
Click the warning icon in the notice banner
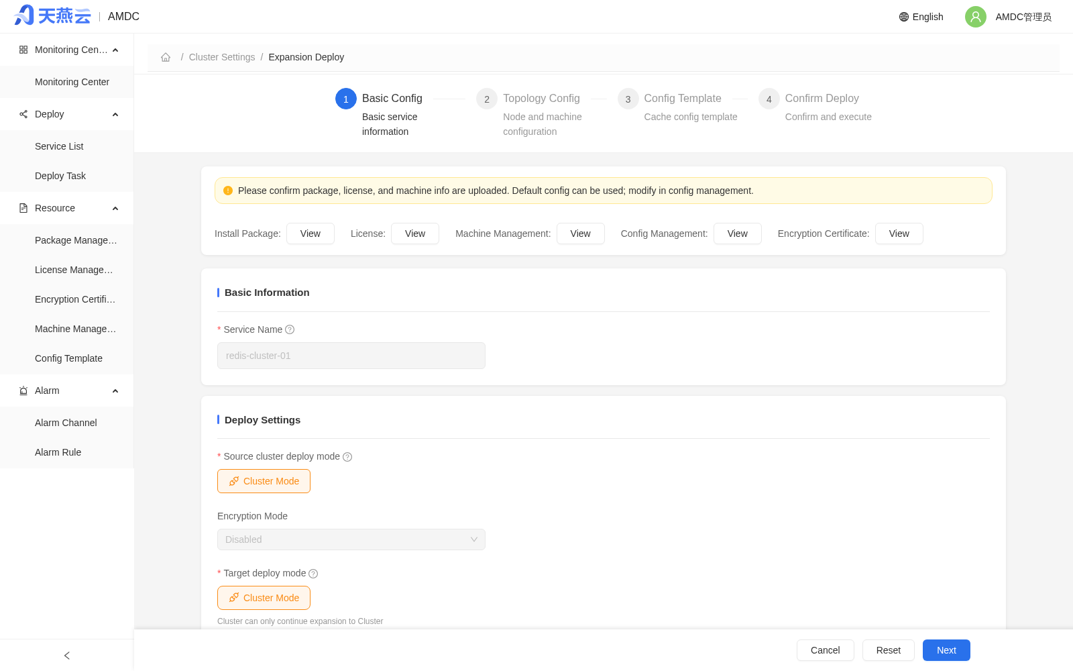(228, 191)
